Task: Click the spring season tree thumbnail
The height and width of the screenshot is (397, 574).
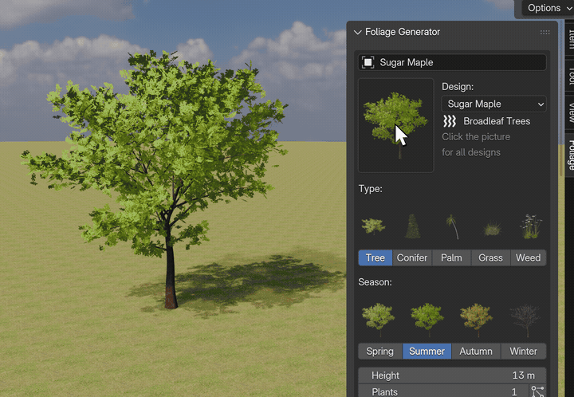Action: tap(379, 320)
